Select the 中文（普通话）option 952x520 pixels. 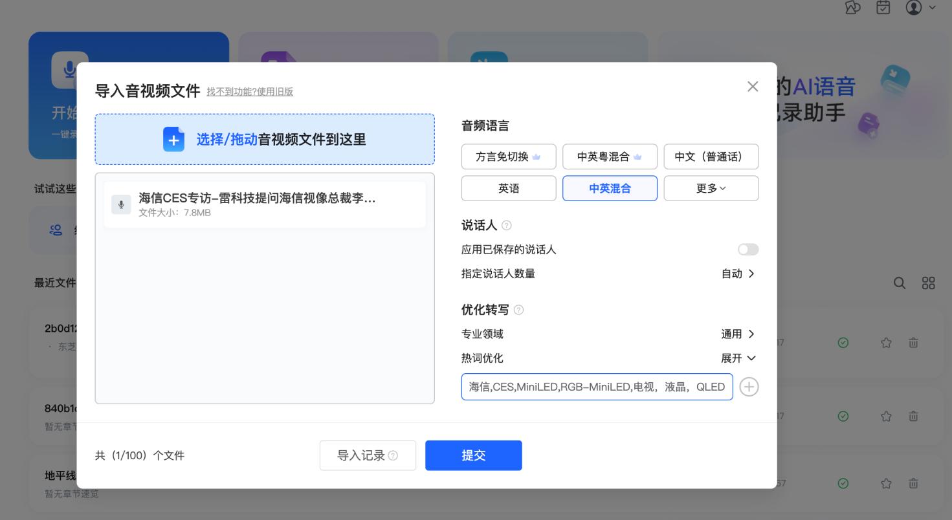[711, 157]
